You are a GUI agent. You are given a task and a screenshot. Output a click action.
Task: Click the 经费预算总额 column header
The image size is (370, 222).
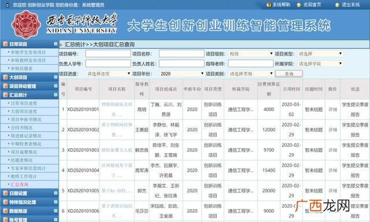(269, 89)
